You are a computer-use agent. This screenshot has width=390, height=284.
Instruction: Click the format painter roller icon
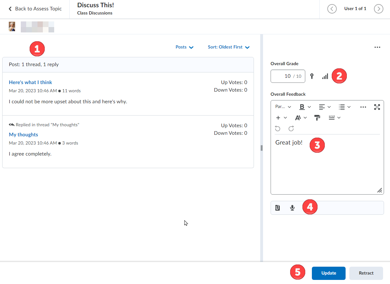317,118
